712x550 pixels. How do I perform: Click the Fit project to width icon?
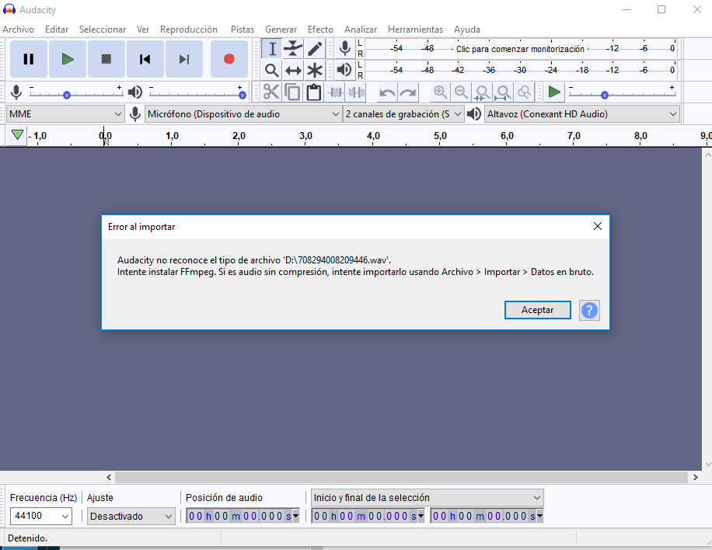[503, 92]
